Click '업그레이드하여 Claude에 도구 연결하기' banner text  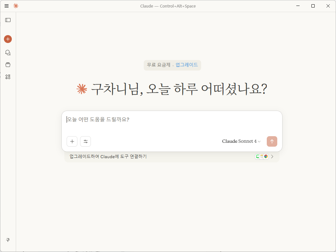pyautogui.click(x=108, y=157)
